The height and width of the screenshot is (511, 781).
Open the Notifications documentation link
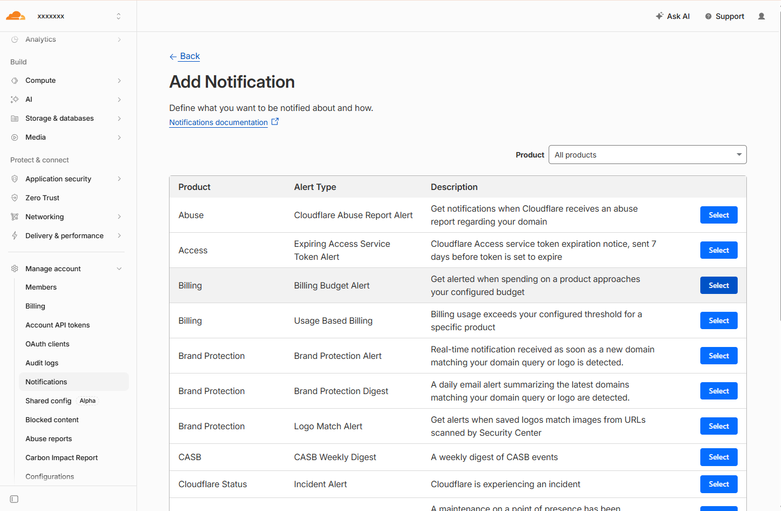tap(218, 122)
